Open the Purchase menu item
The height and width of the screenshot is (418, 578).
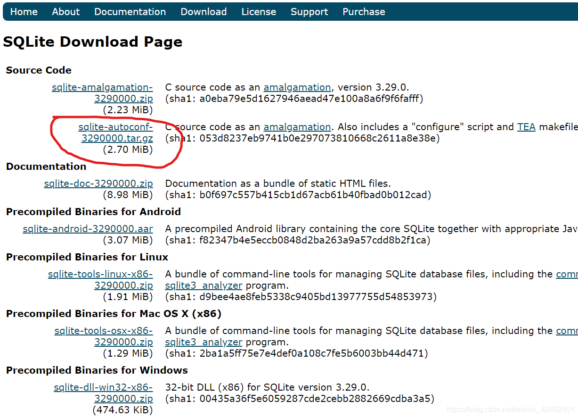(x=364, y=12)
